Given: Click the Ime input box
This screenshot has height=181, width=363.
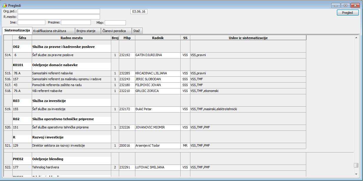Looking at the screenshot, I should (x=31, y=23).
